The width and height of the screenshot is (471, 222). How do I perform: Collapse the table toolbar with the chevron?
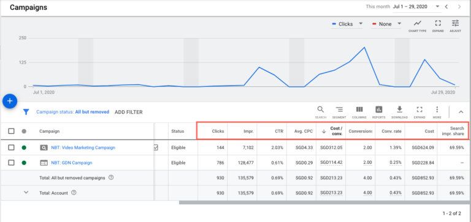(461, 112)
